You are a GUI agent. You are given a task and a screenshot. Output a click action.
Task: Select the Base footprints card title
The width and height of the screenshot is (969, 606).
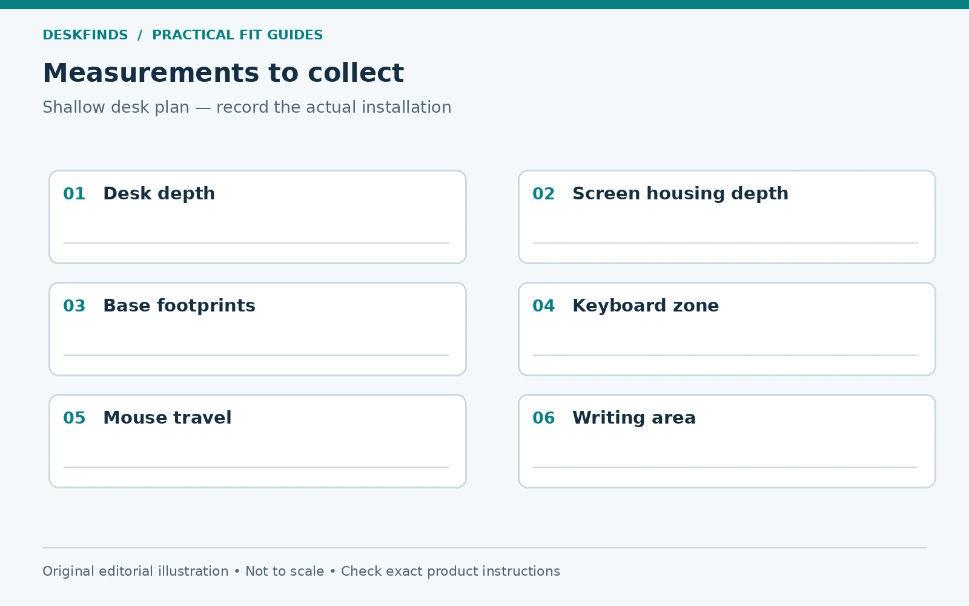(x=179, y=305)
